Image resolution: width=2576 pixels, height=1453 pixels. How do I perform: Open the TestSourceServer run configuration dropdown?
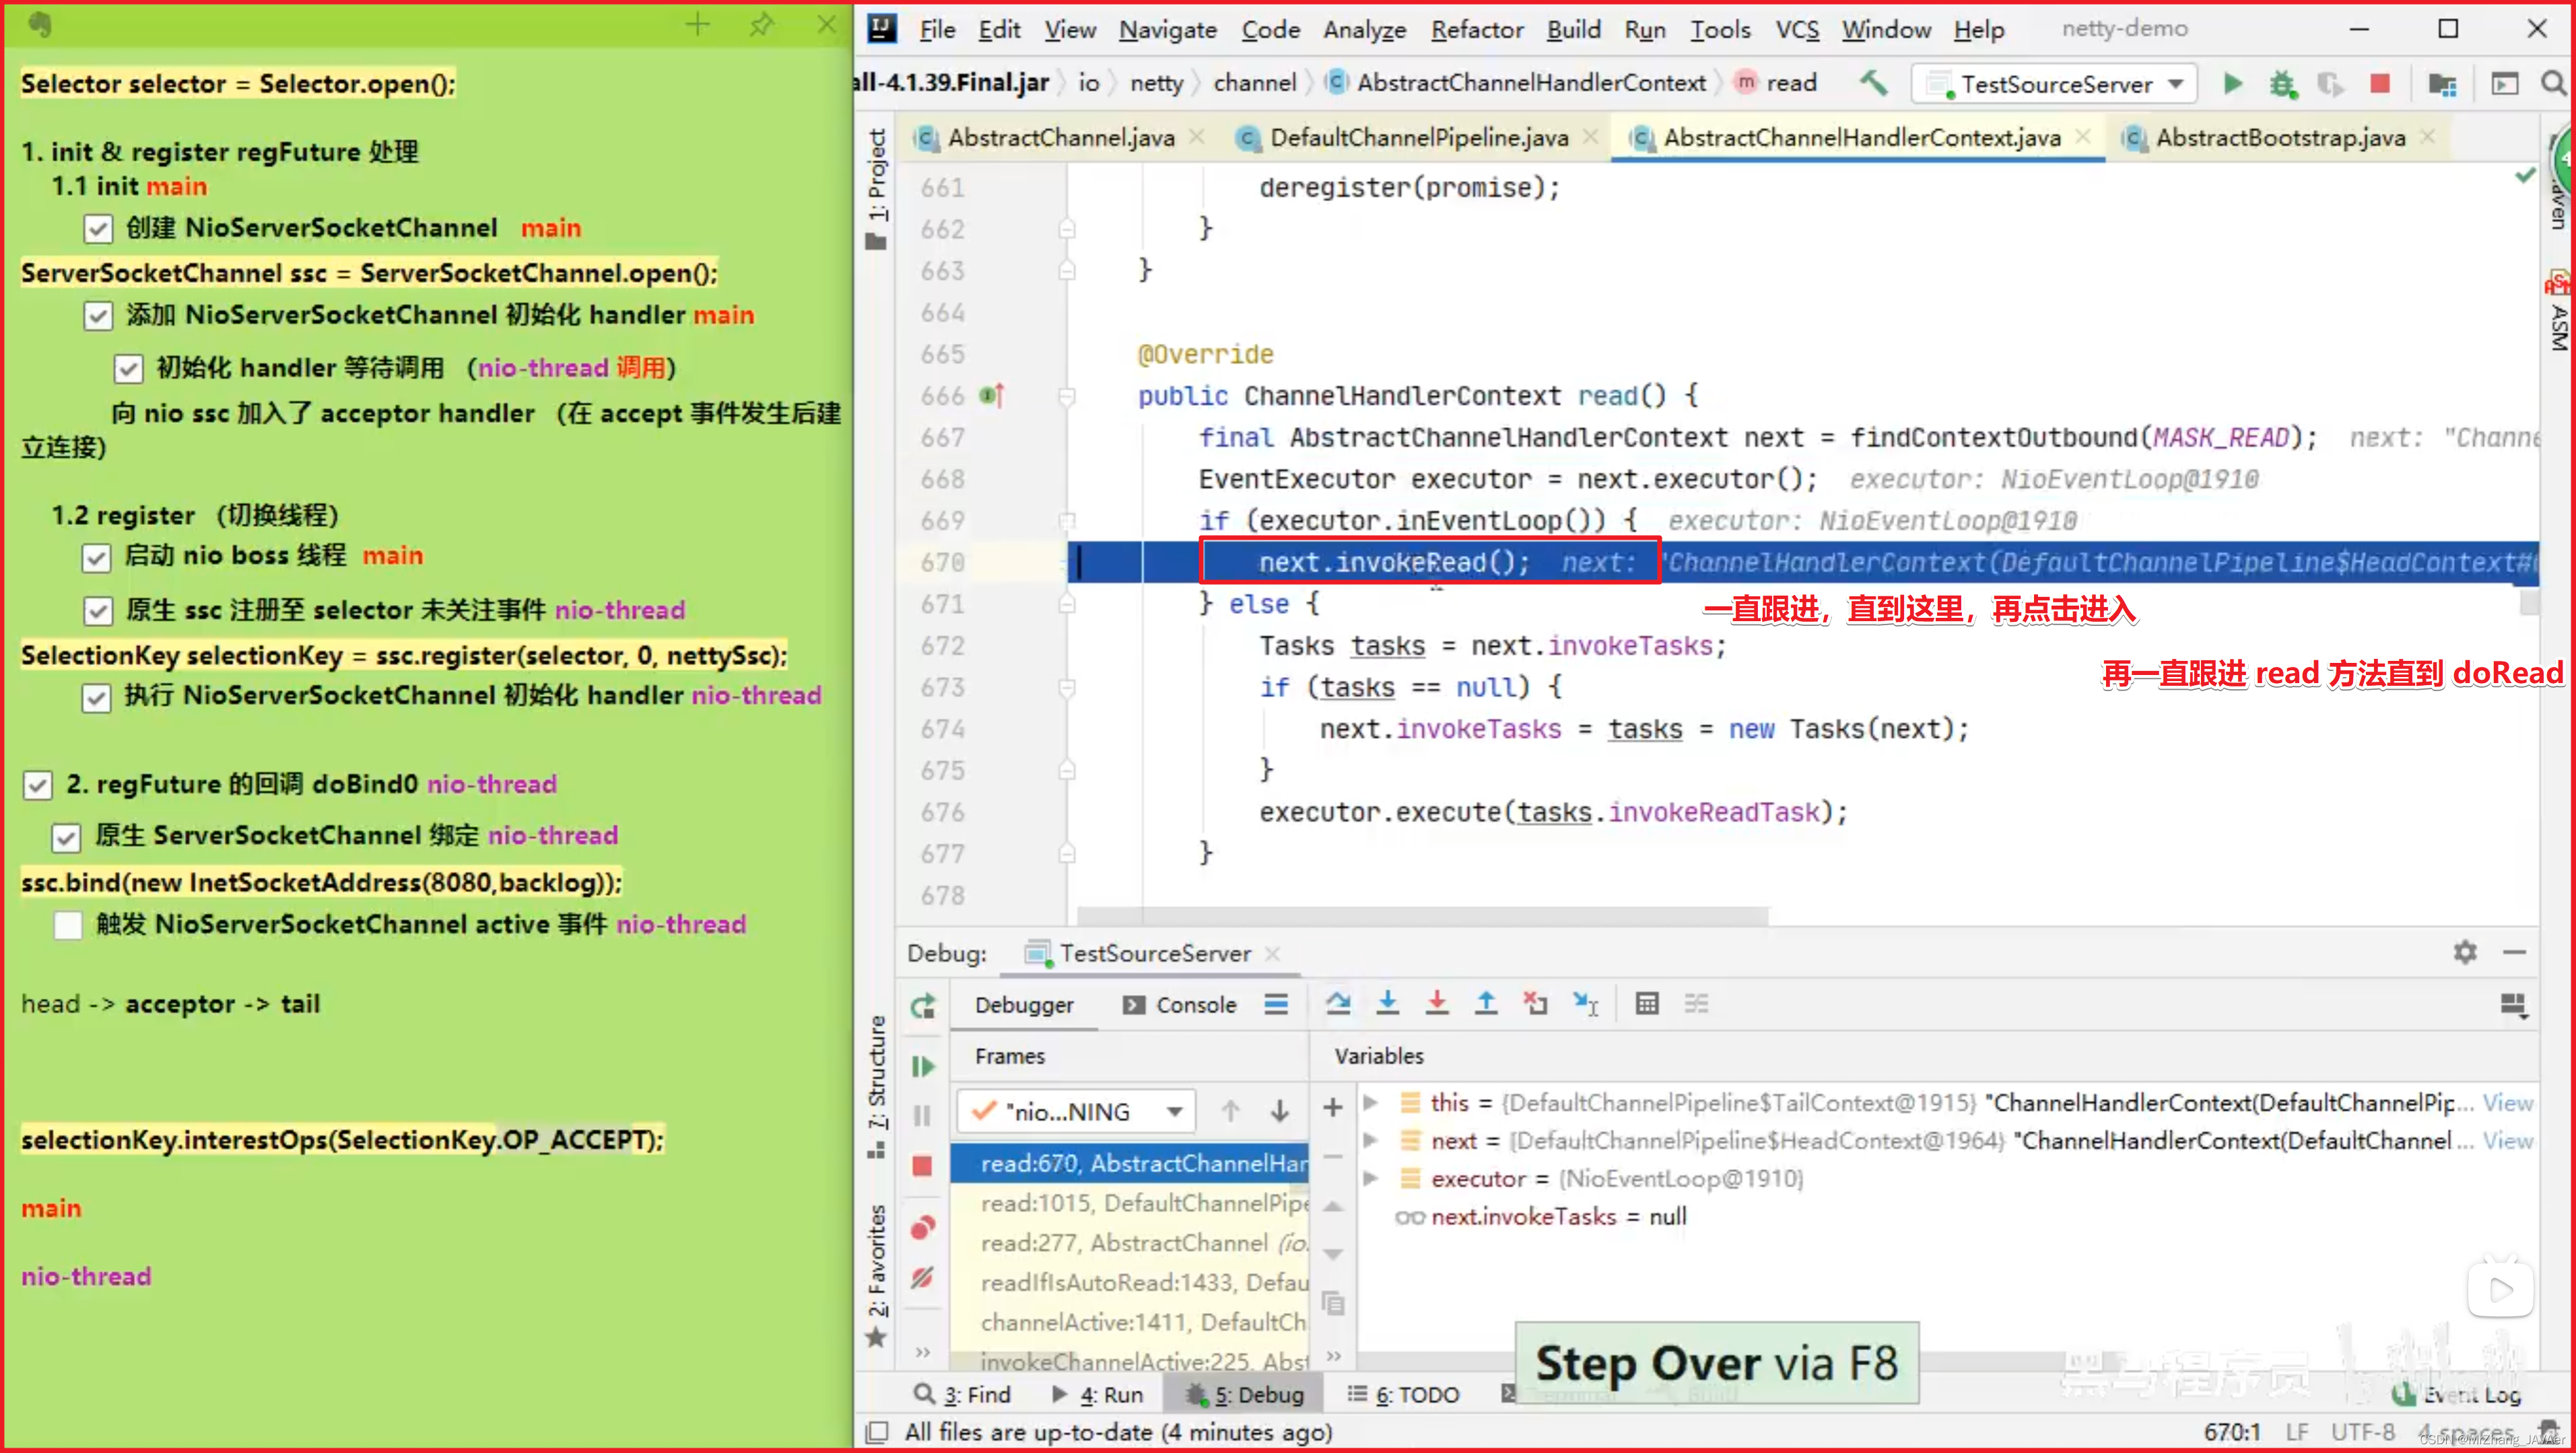[2054, 84]
